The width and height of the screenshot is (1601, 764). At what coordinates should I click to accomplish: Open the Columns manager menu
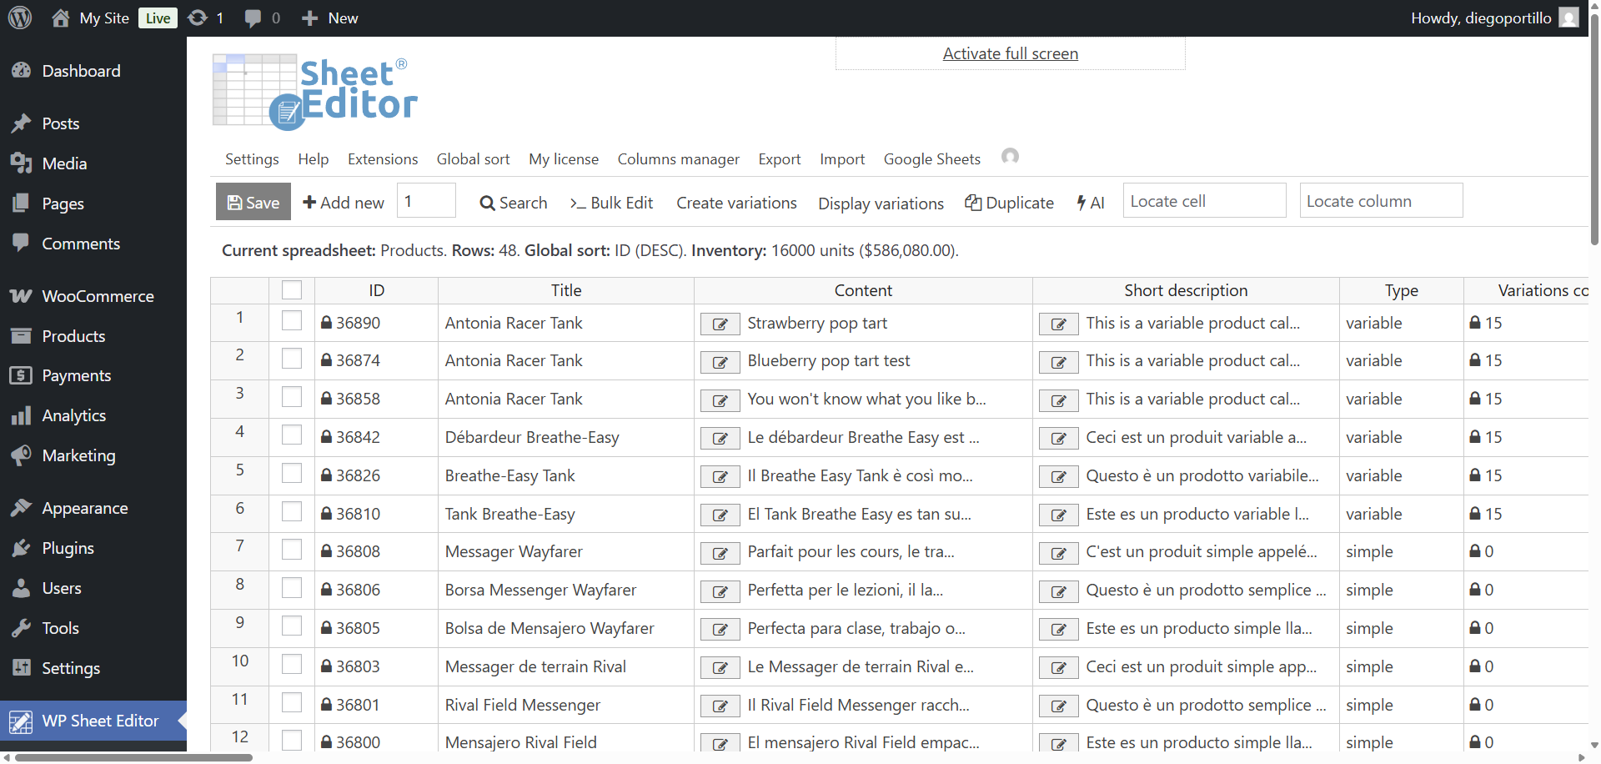[678, 159]
